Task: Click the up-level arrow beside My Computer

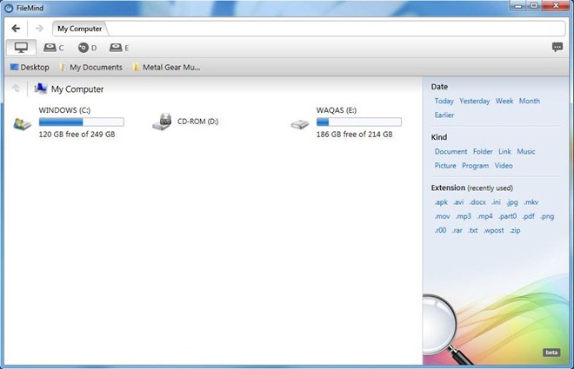Action: coord(16,89)
